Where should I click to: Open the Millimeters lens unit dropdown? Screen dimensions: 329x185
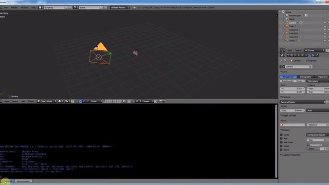318,81
